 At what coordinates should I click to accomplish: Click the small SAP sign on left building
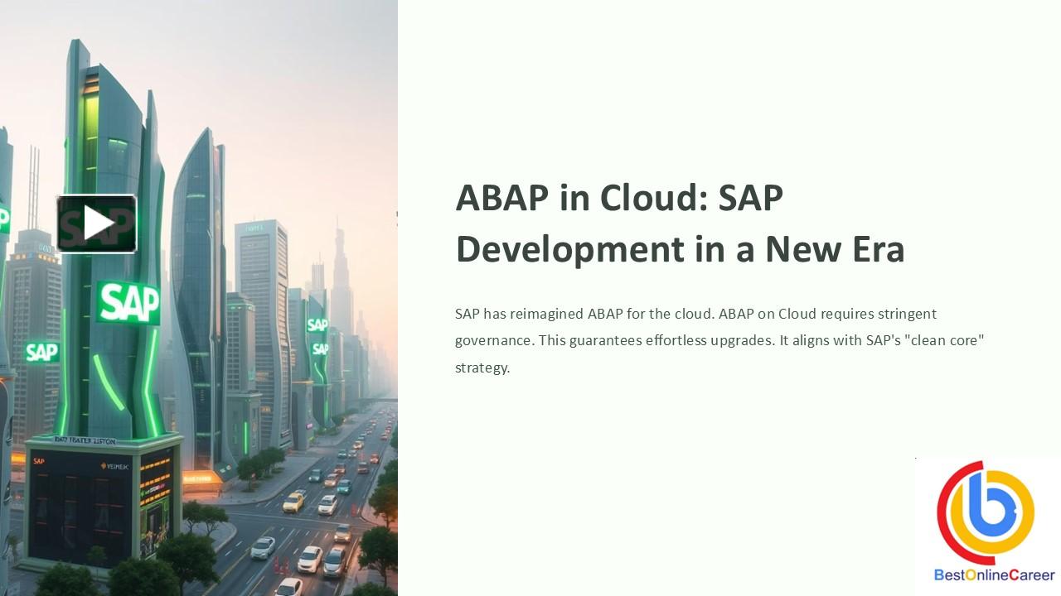(41, 352)
